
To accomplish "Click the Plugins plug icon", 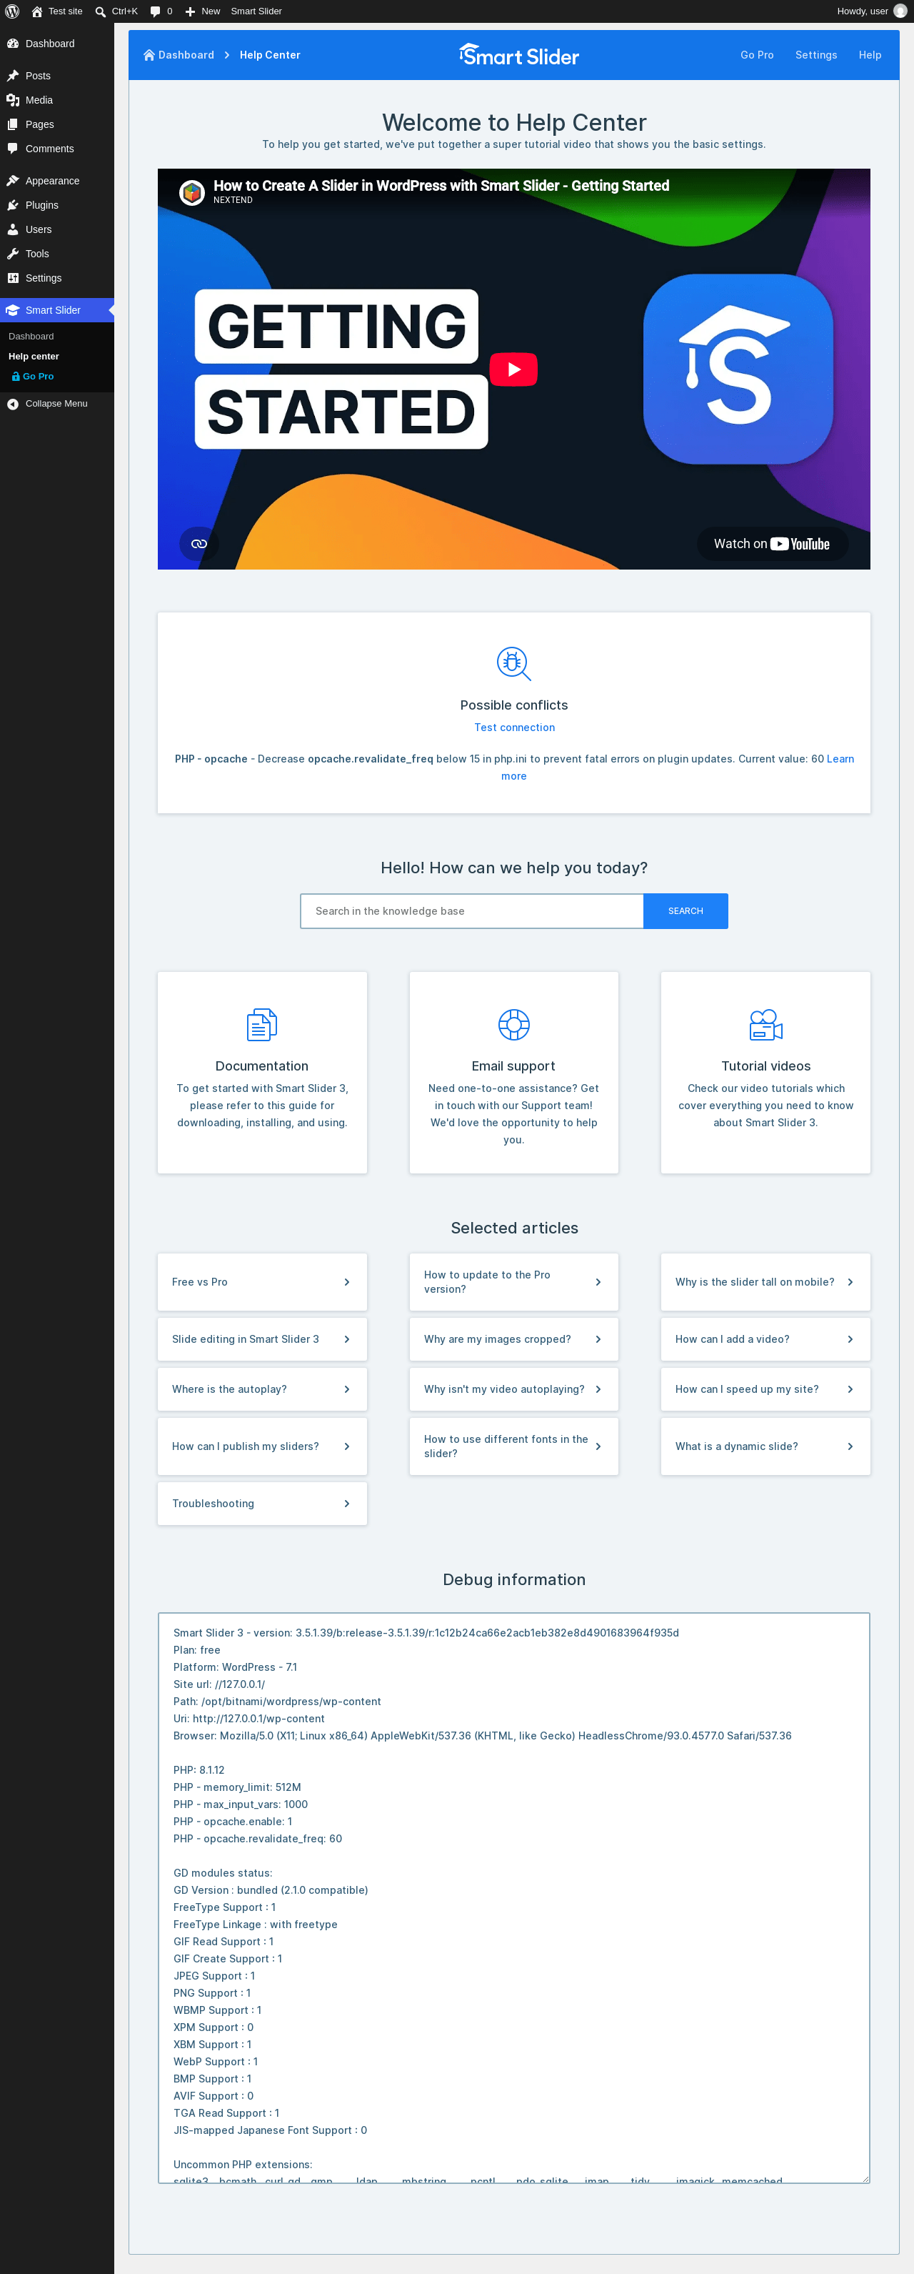I will coord(14,205).
